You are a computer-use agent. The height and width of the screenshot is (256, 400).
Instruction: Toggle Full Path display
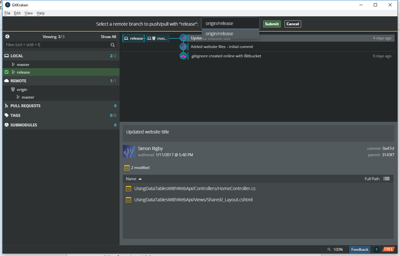[x=372, y=179]
